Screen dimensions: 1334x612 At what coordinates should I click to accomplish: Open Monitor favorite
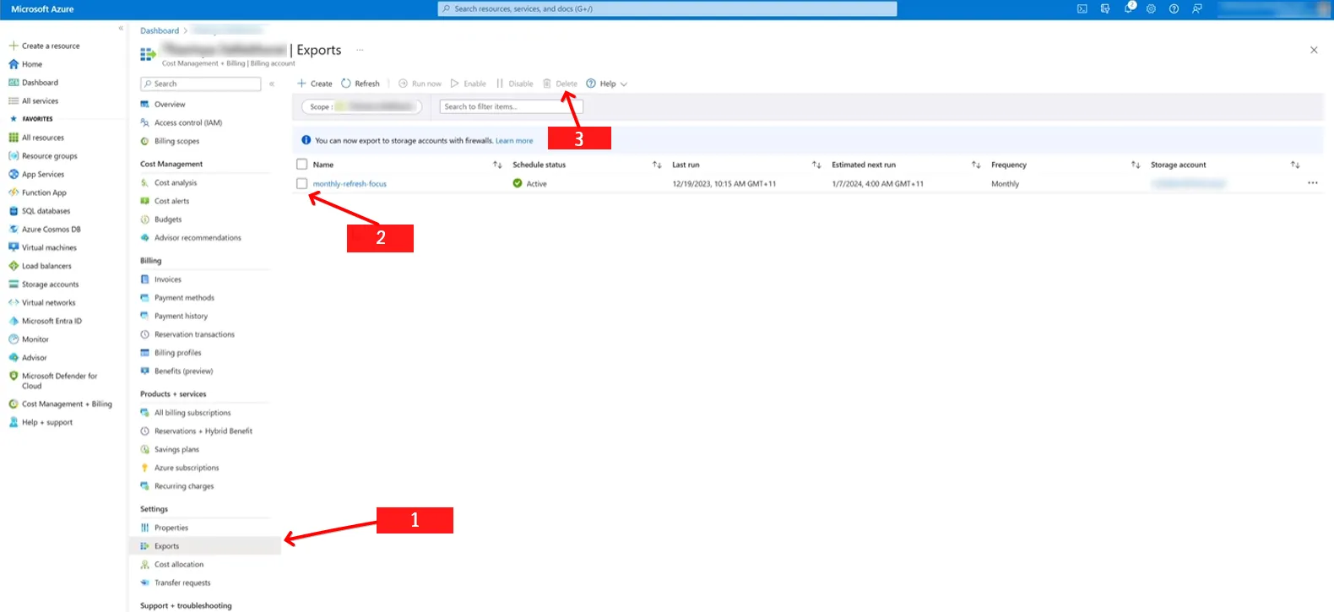click(x=35, y=339)
